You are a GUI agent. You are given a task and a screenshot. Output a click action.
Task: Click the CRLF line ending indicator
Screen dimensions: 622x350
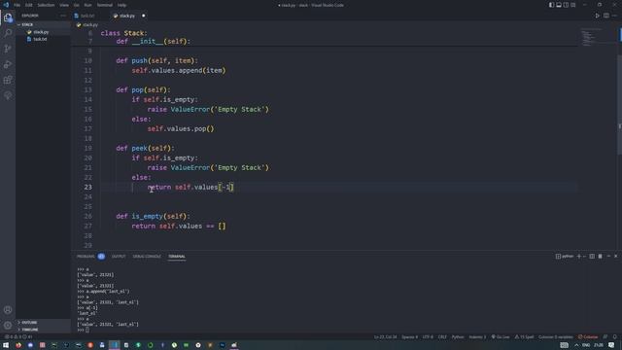click(x=442, y=337)
